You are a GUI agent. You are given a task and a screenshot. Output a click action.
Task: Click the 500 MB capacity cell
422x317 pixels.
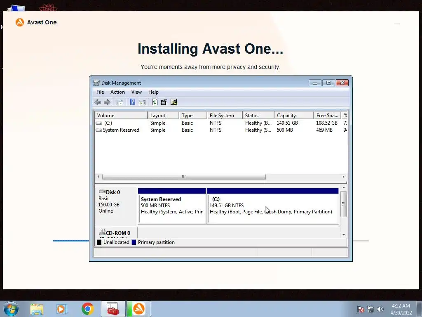[x=285, y=130]
